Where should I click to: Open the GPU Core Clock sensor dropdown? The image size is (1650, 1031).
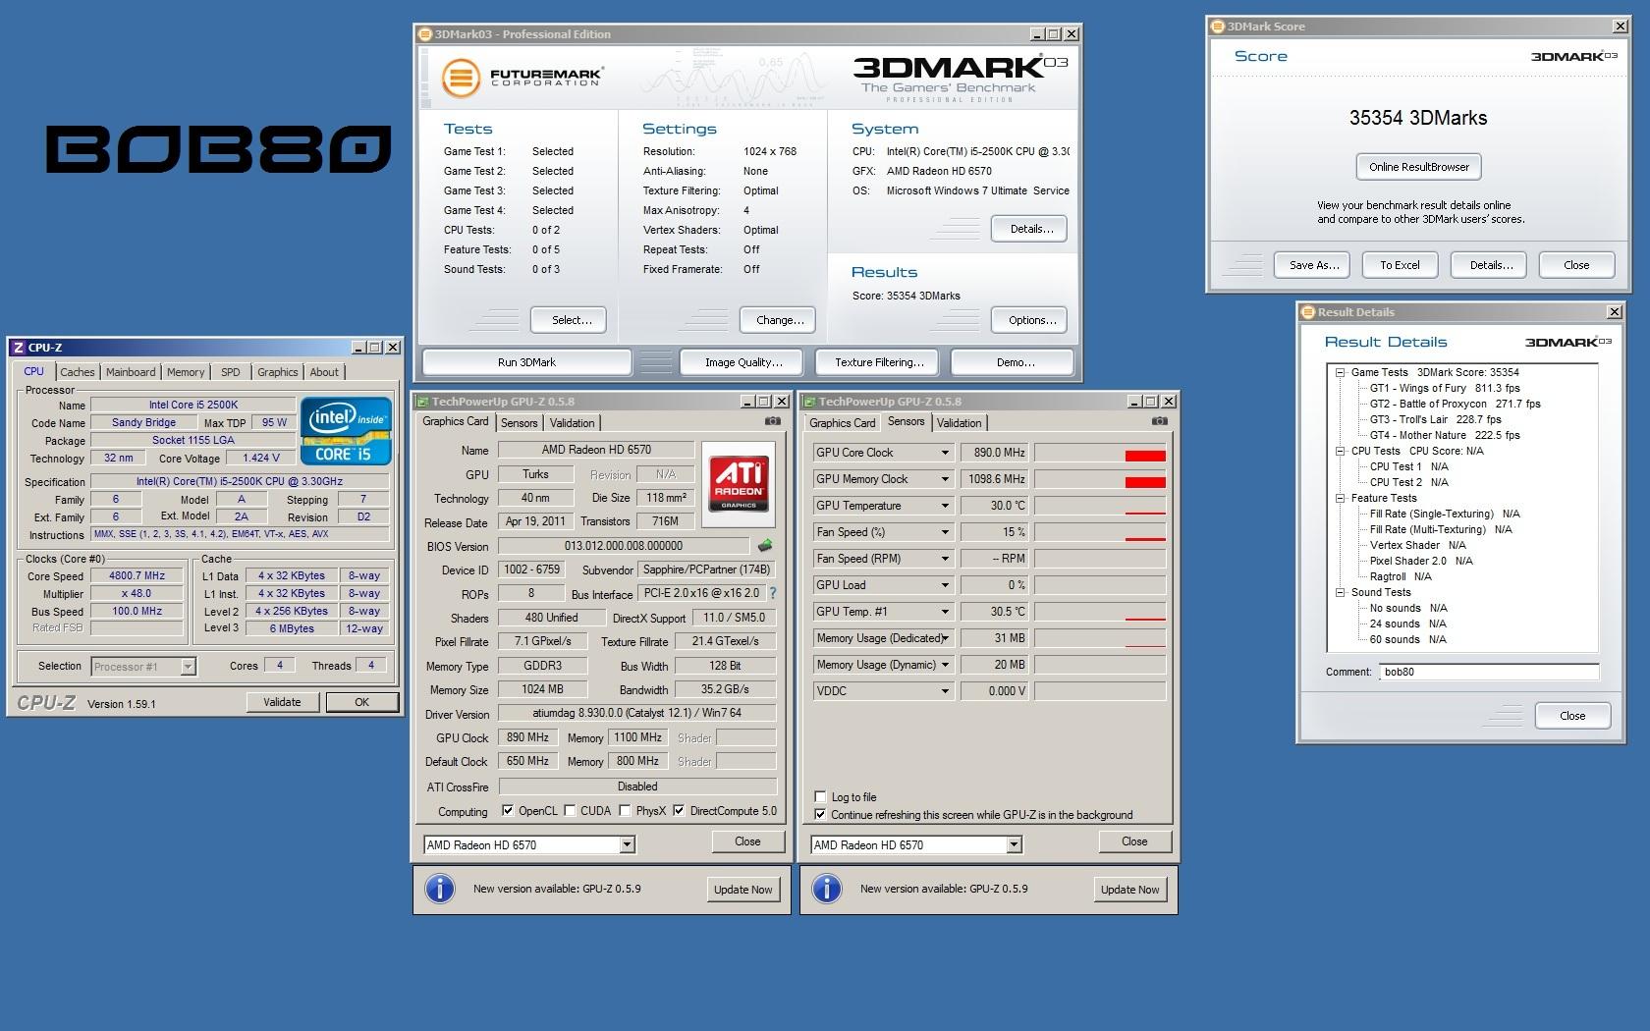pos(945,453)
